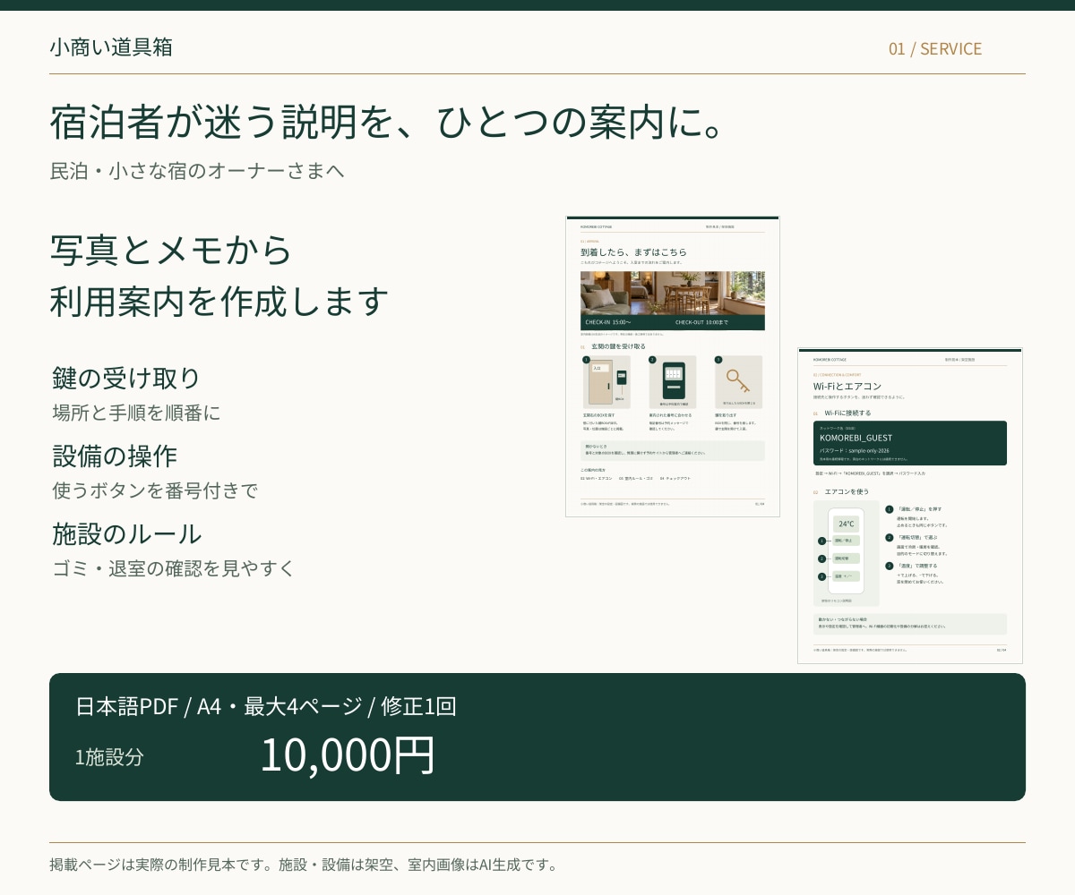Click the '01 / SERVICE' label
Screen dimensions: 1075x895
[935, 48]
